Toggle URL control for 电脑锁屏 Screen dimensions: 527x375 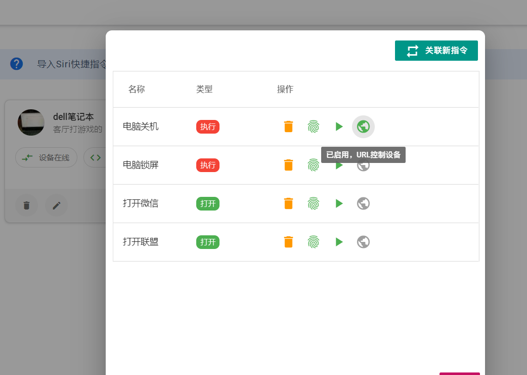(363, 166)
